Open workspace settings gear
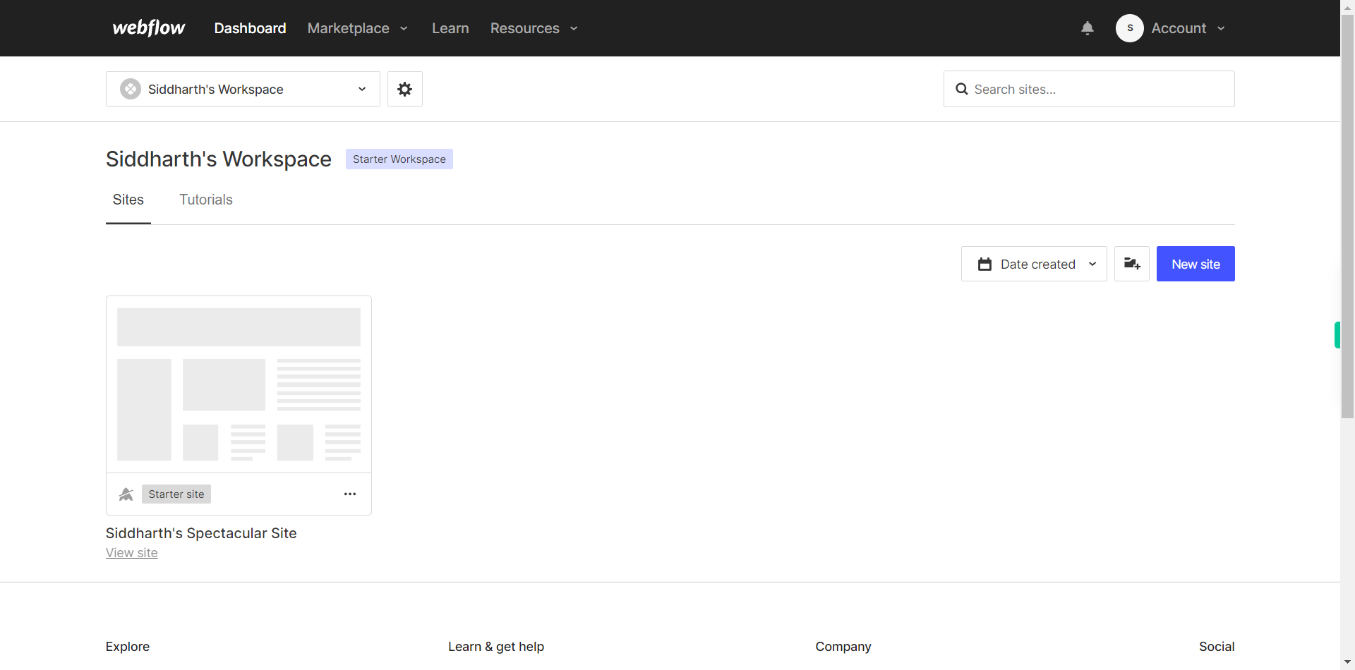Image resolution: width=1355 pixels, height=670 pixels. (405, 89)
